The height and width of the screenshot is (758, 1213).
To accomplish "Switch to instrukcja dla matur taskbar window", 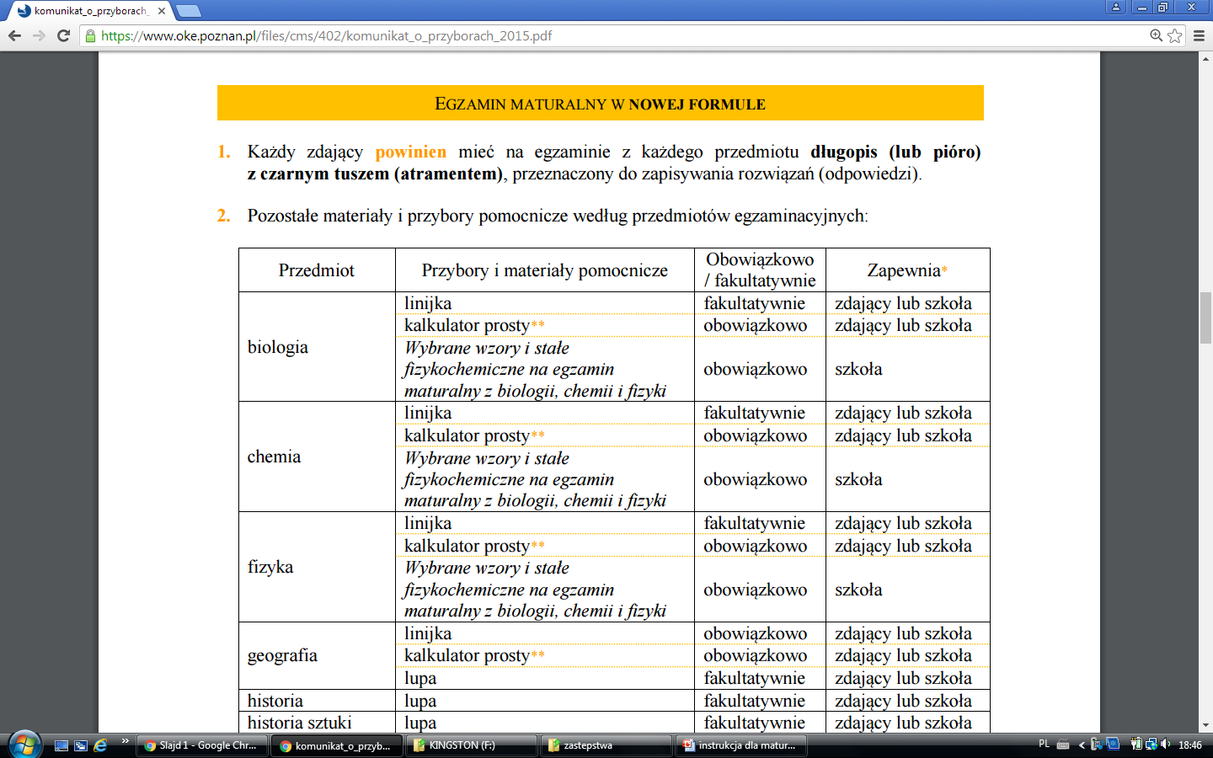I will 741,745.
